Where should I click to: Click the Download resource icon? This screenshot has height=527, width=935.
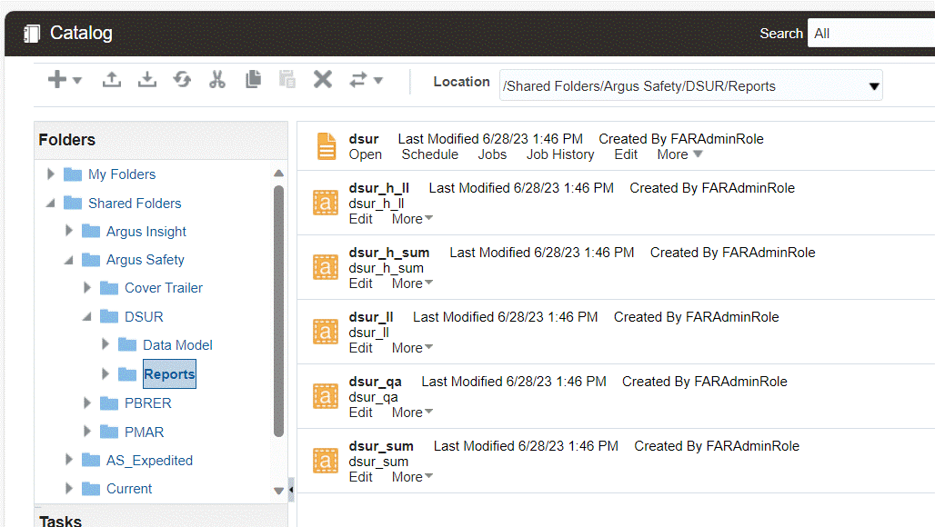[x=146, y=79]
